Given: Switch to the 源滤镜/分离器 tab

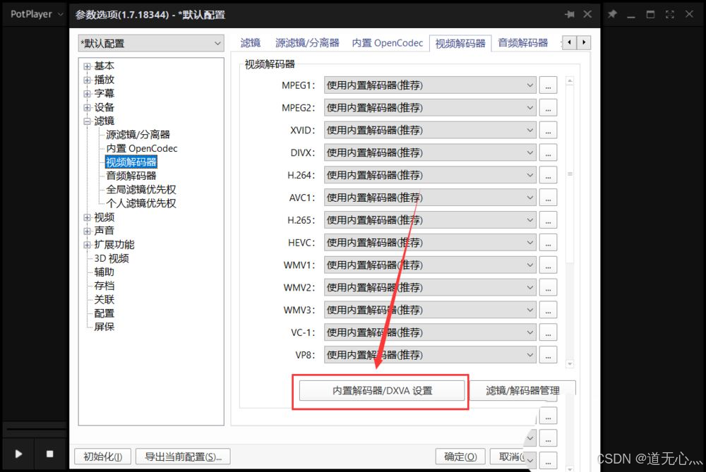Looking at the screenshot, I should coord(307,43).
